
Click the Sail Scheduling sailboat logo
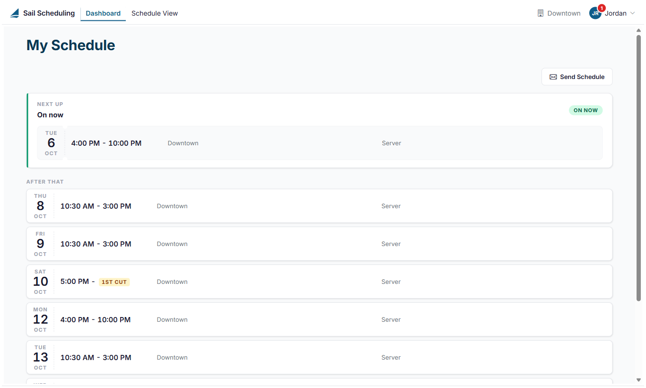click(15, 13)
